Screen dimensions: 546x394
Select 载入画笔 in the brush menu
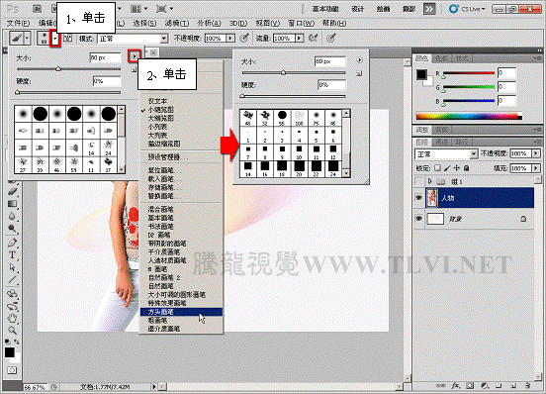(165, 179)
